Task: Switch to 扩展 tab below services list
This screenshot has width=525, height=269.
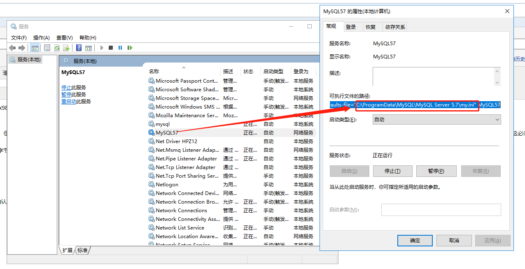Action: (67, 250)
